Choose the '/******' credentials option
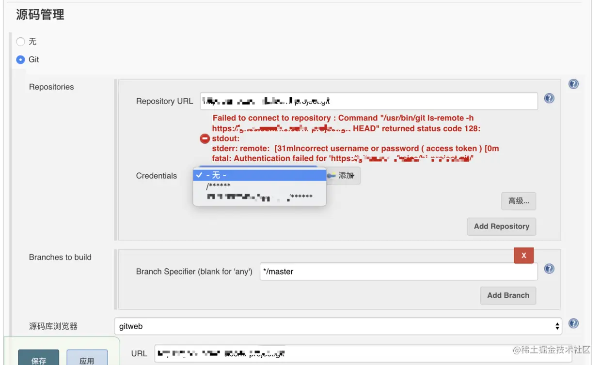 (x=260, y=186)
